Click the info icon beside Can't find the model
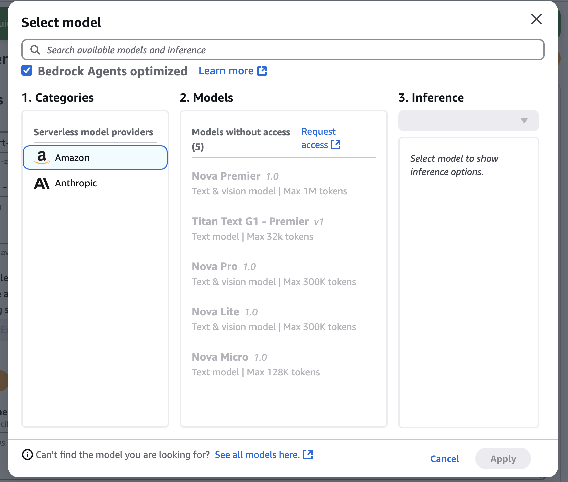Image resolution: width=568 pixels, height=482 pixels. [x=27, y=455]
